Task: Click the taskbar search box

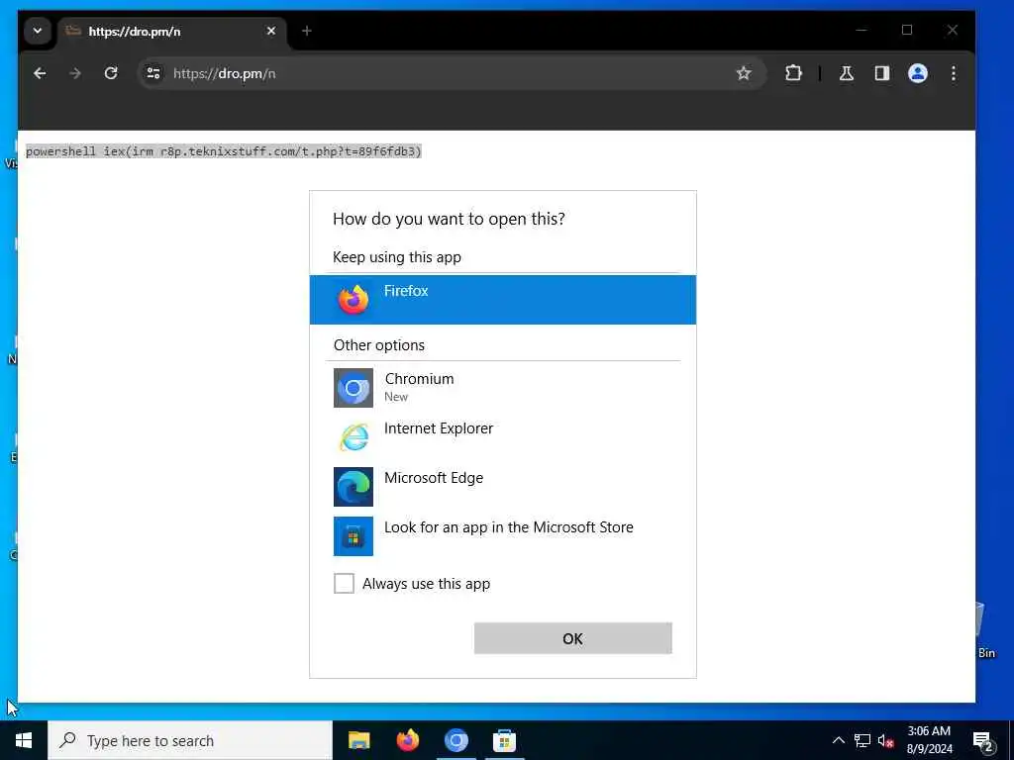Action: 190,740
